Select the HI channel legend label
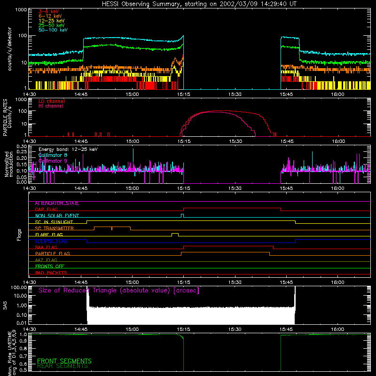This screenshot has width=376, height=376. (x=51, y=106)
